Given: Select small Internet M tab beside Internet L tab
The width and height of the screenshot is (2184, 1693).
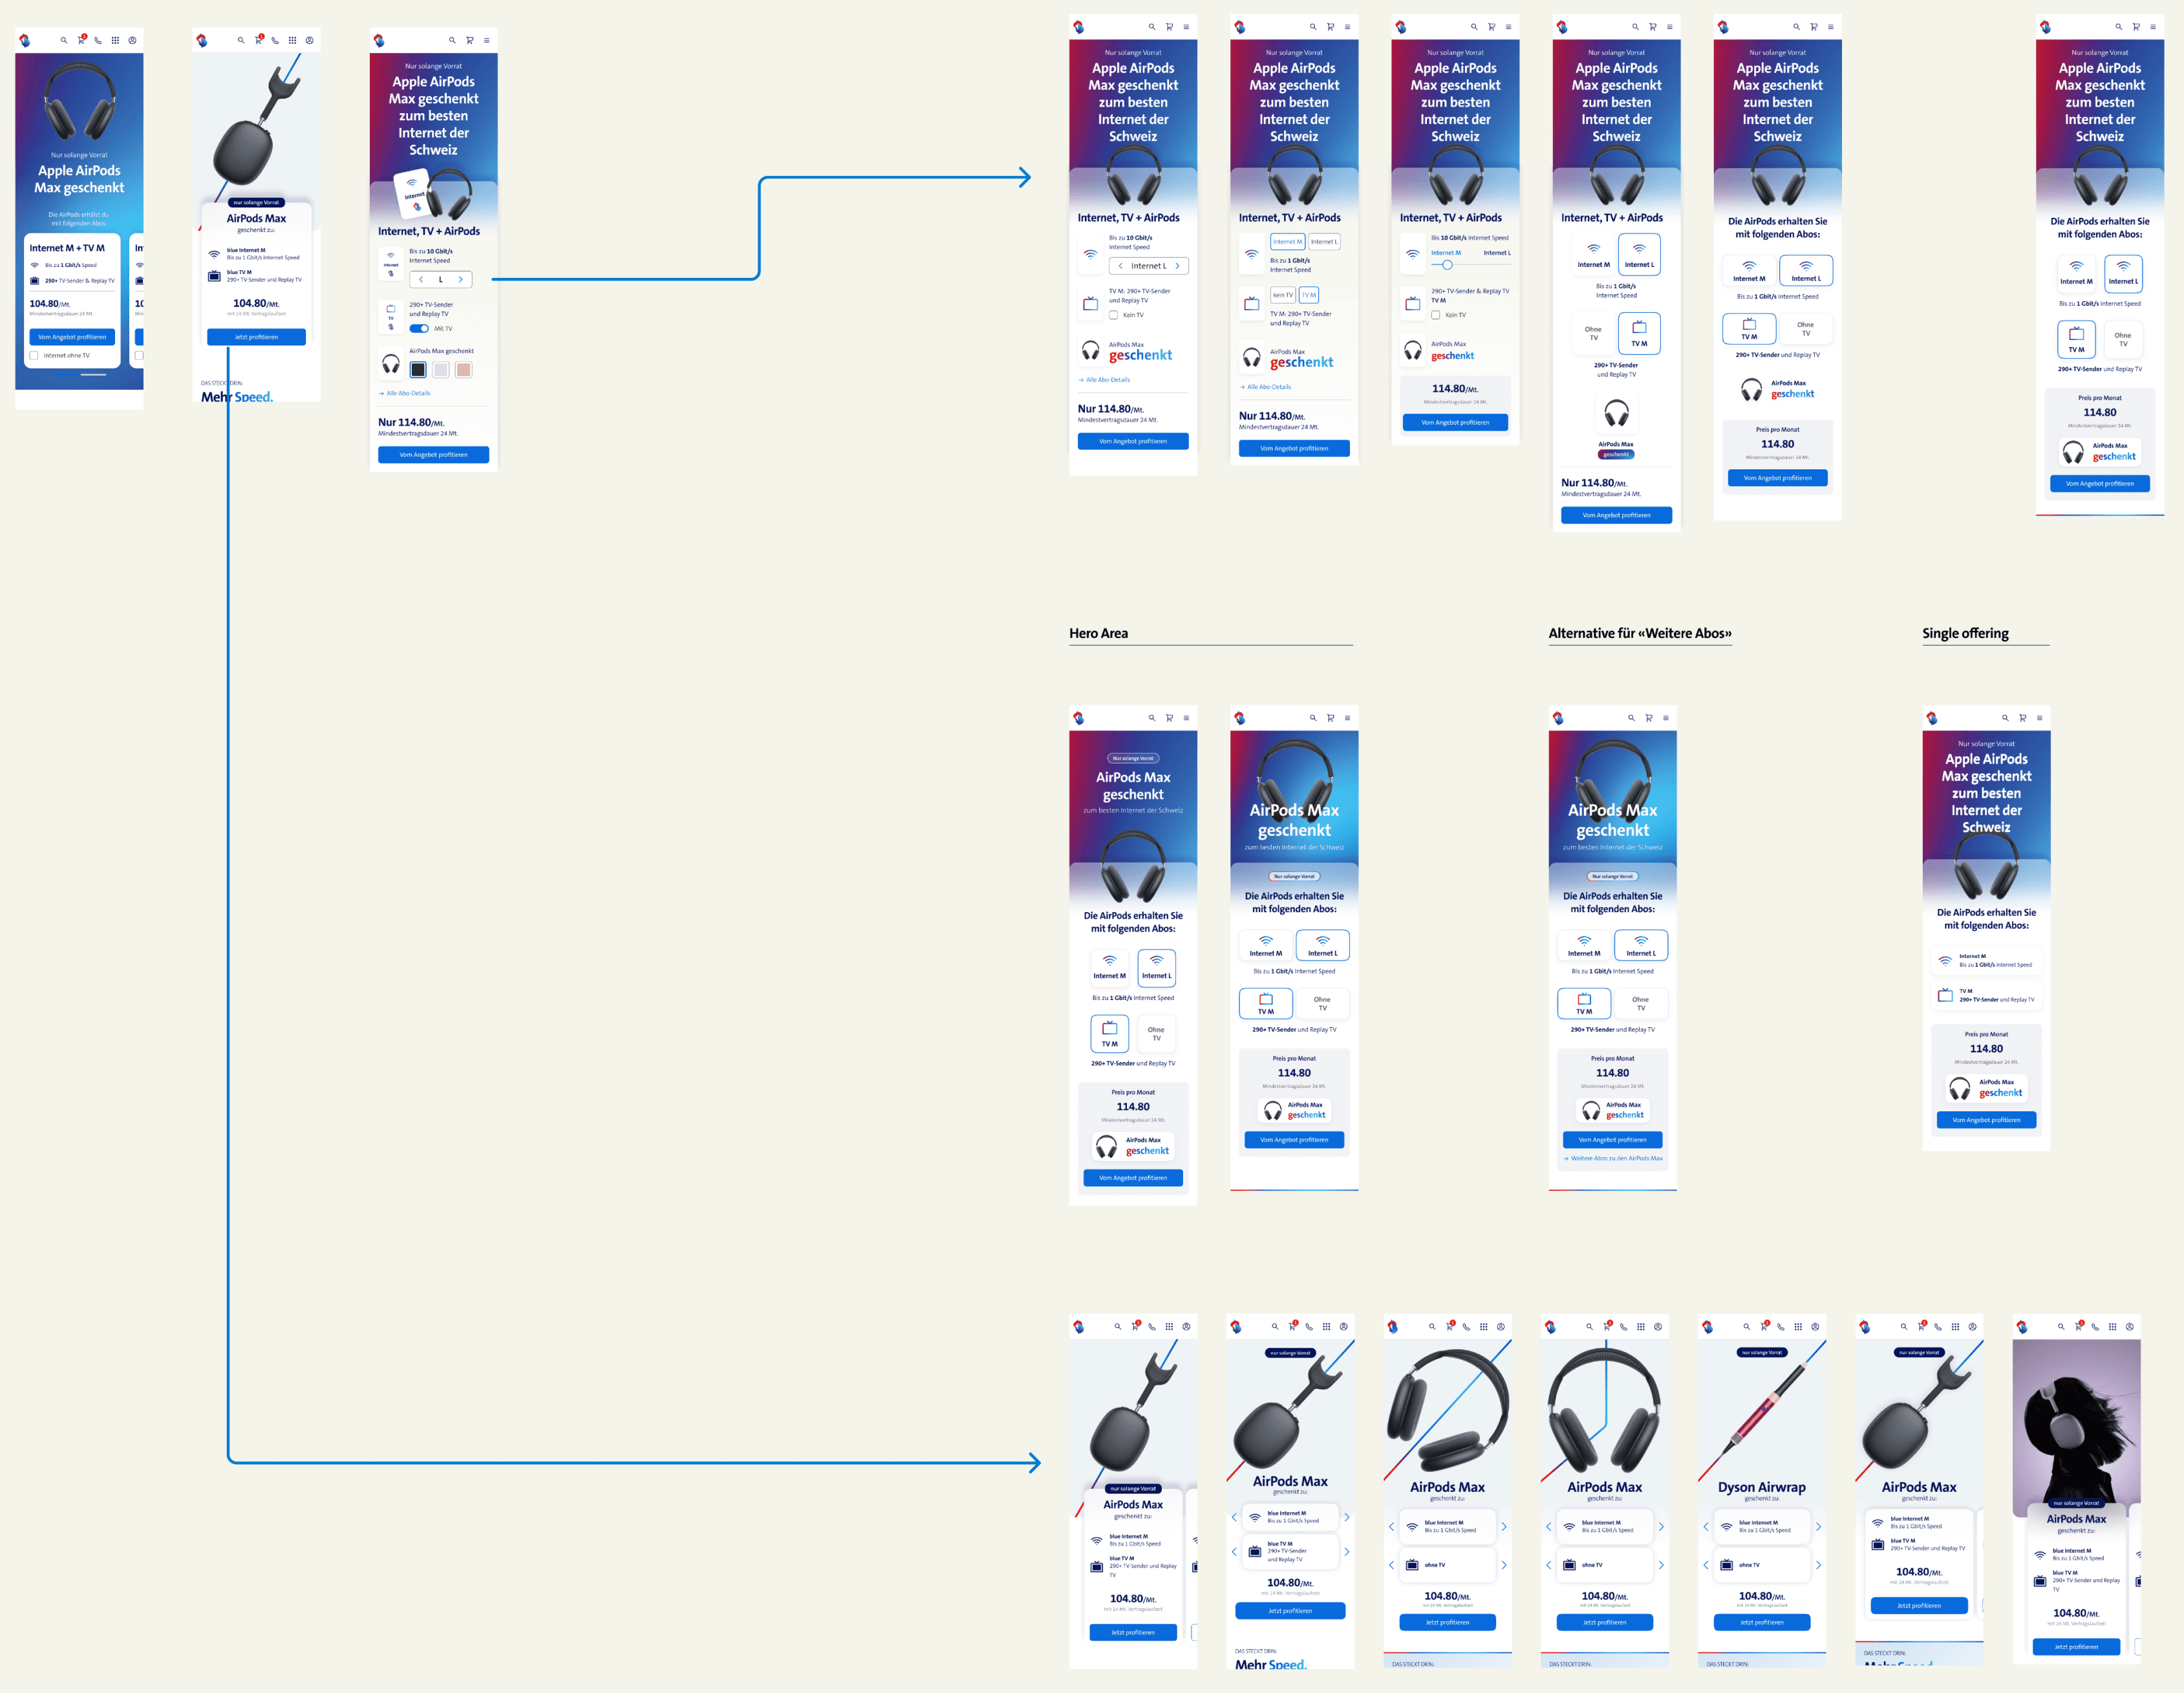Looking at the screenshot, I should 1287,242.
